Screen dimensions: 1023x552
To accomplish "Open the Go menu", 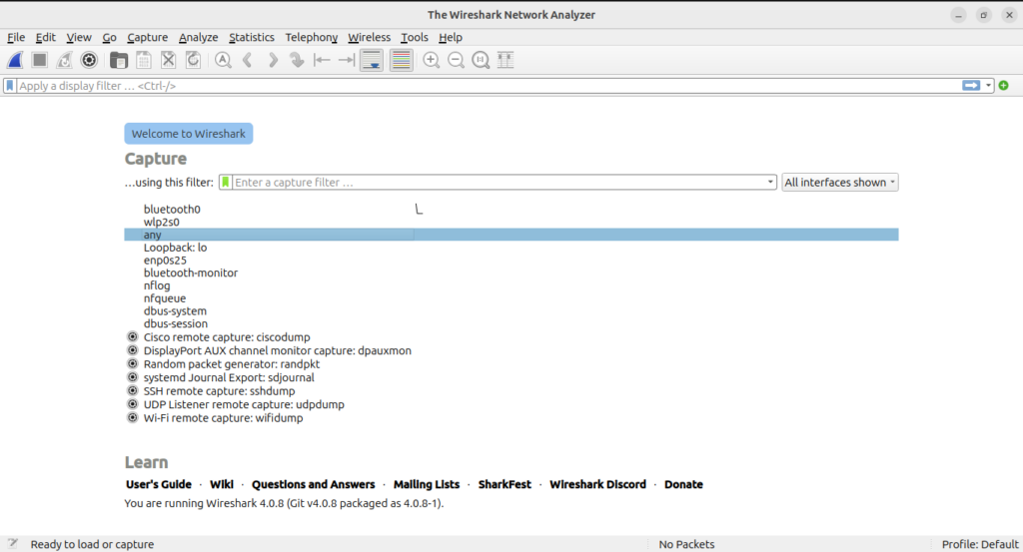I will click(109, 37).
